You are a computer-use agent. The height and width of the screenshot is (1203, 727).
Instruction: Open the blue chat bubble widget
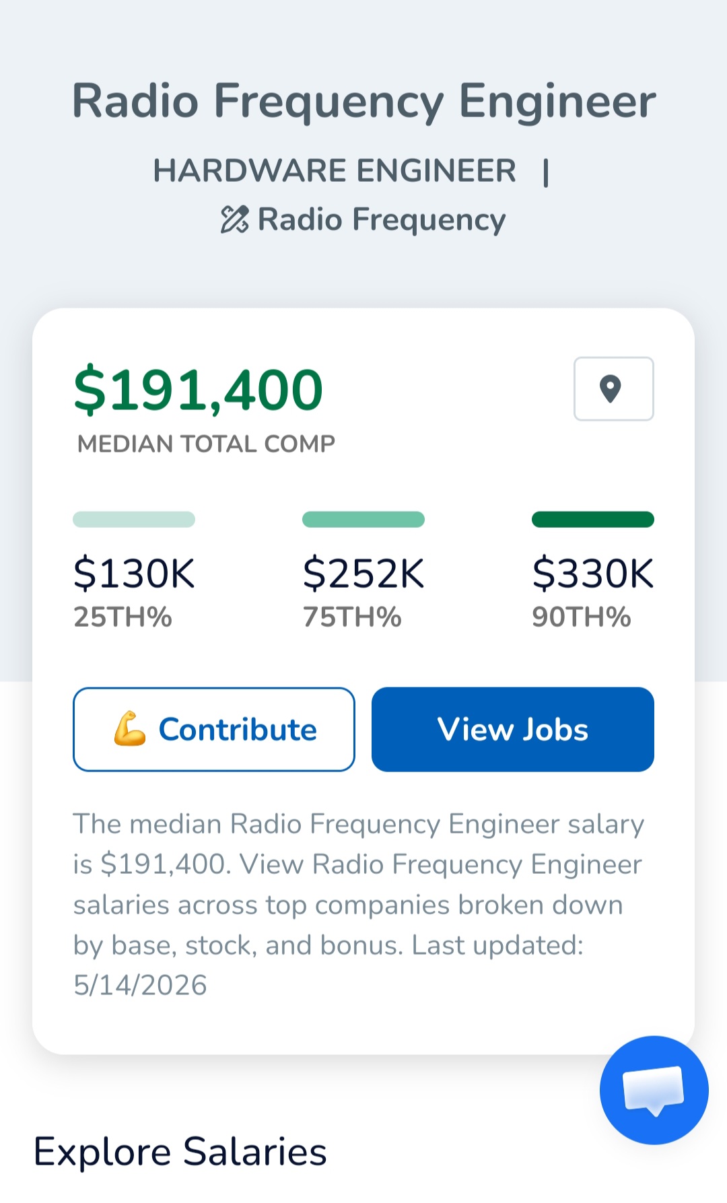(x=654, y=1089)
